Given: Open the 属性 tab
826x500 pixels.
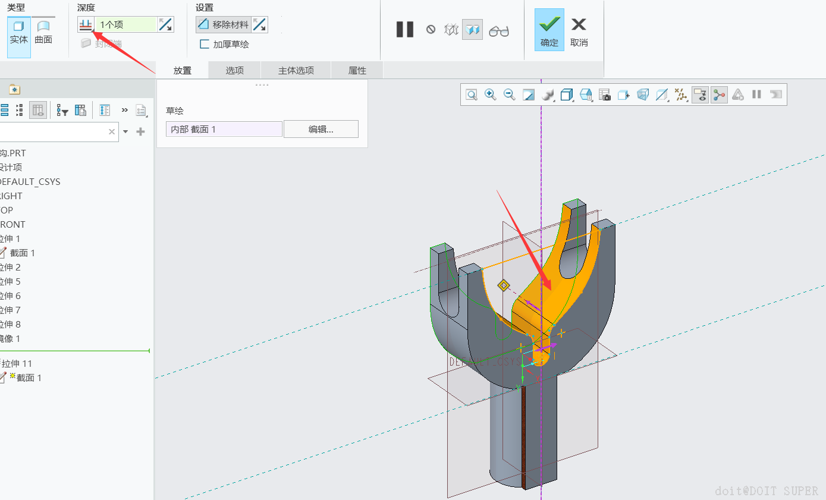Looking at the screenshot, I should pyautogui.click(x=357, y=70).
